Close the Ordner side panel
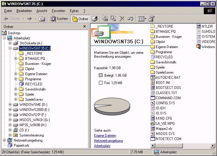The width and height of the screenshot is (217, 156). click(x=85, y=27)
